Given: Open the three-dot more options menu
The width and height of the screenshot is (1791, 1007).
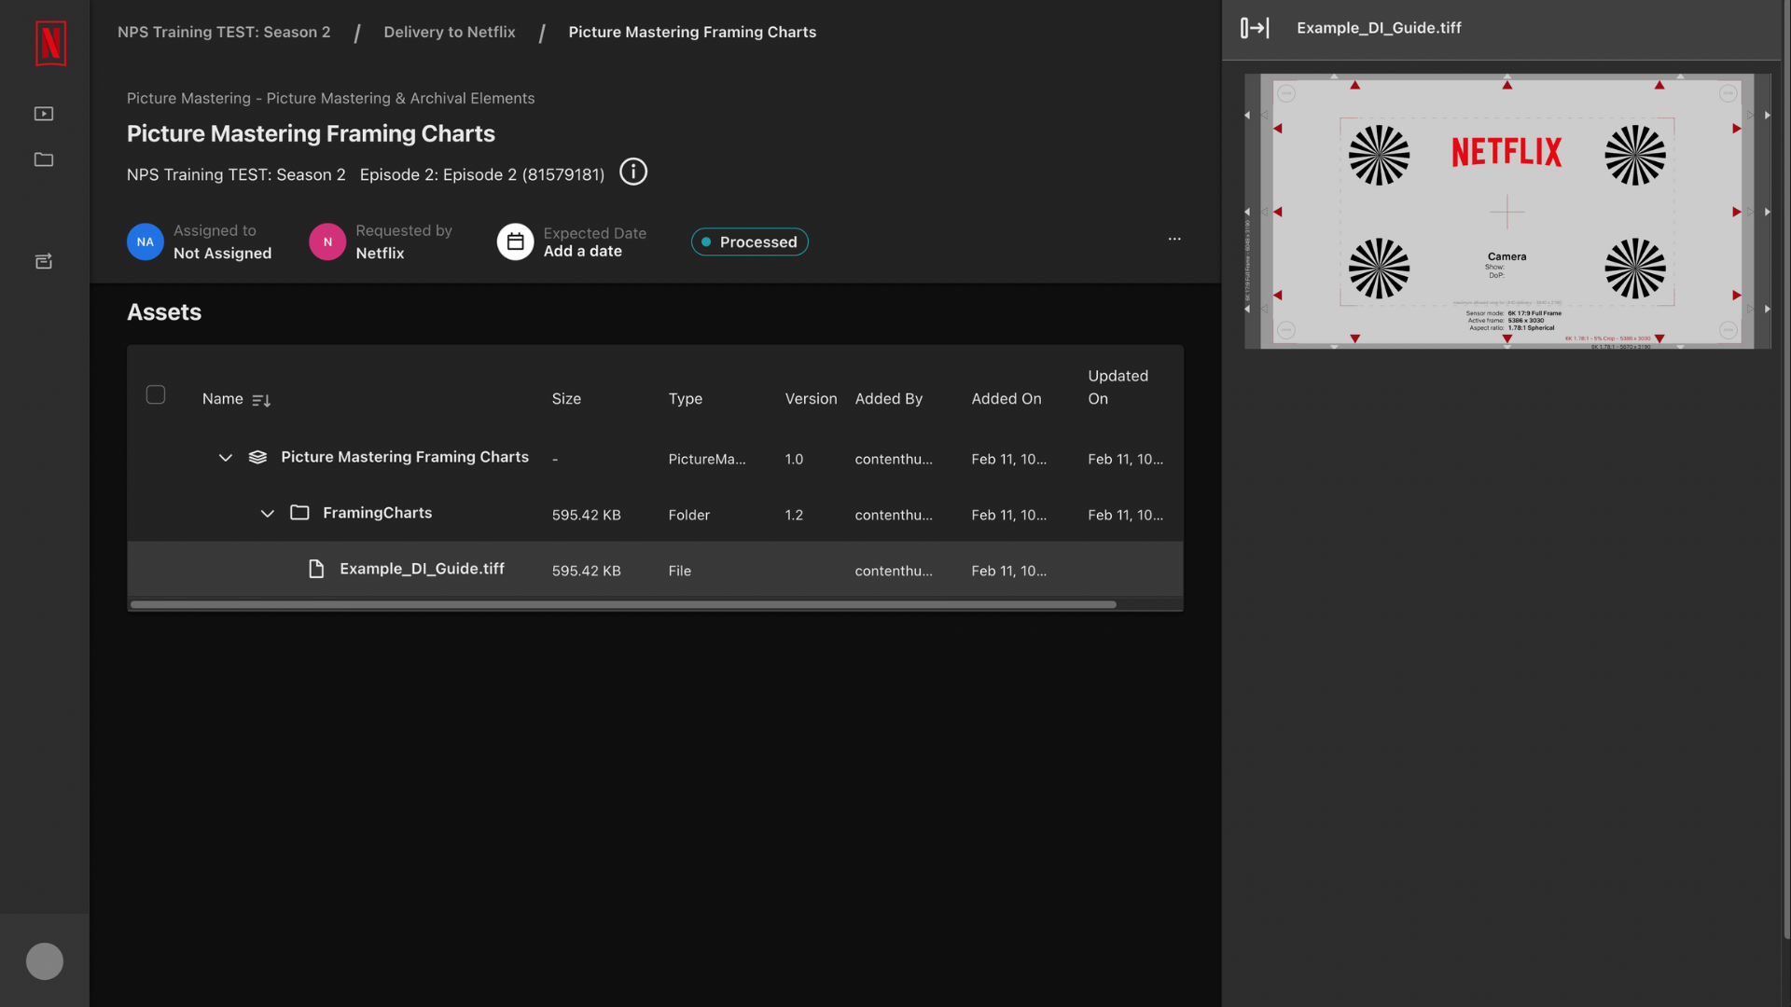Looking at the screenshot, I should pyautogui.click(x=1174, y=240).
